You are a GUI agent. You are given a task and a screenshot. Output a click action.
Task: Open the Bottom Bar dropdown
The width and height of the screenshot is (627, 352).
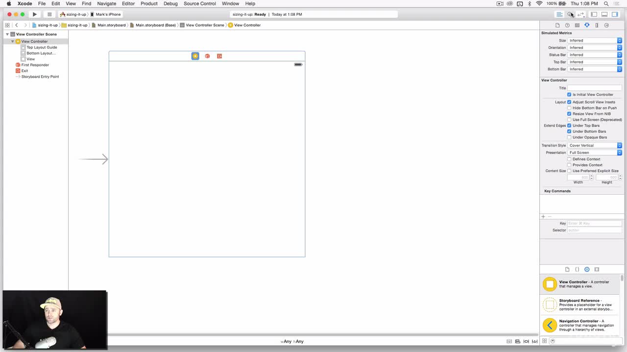point(595,69)
